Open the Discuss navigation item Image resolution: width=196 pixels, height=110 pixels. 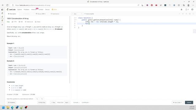point(47,9)
